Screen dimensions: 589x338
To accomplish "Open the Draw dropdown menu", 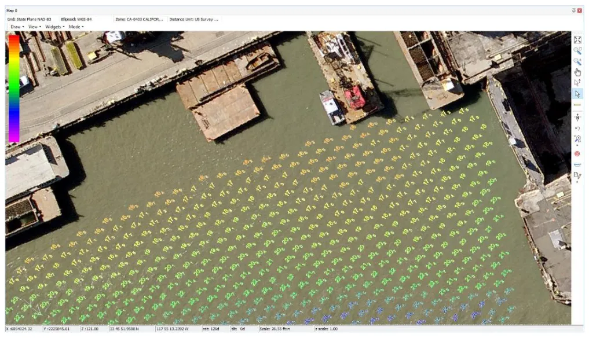I will pyautogui.click(x=17, y=27).
